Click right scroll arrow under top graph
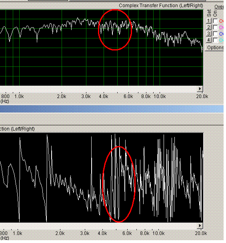 200,88
